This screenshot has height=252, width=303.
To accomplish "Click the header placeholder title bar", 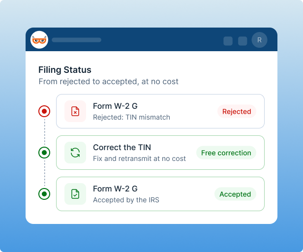I will click(77, 40).
